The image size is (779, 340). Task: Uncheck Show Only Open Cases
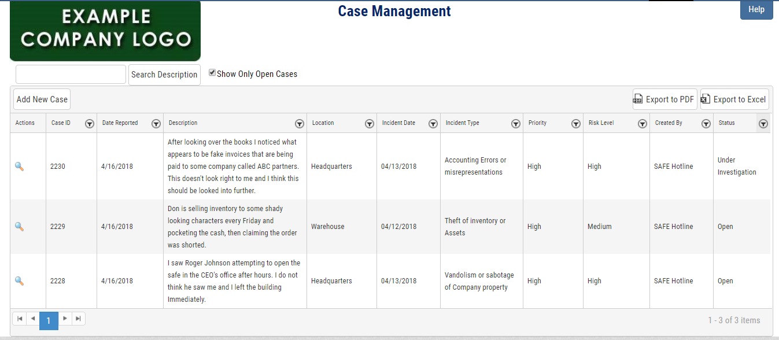point(212,73)
